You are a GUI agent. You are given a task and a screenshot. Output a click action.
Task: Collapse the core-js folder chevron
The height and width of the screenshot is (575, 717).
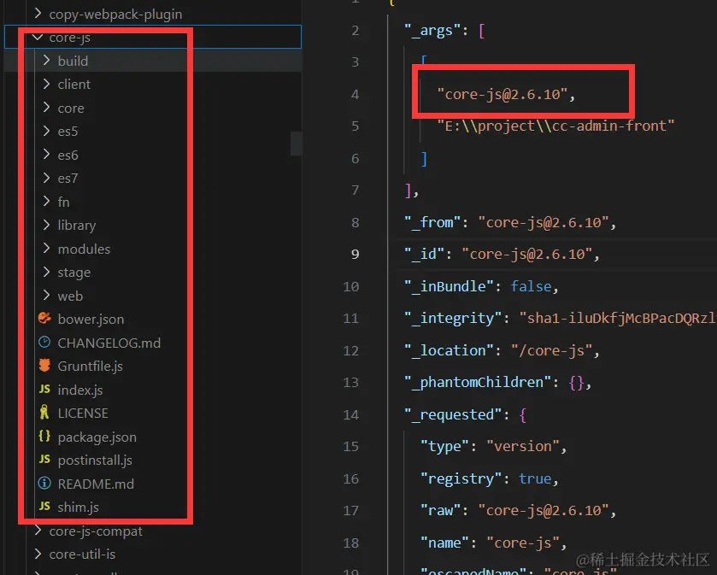[x=38, y=37]
